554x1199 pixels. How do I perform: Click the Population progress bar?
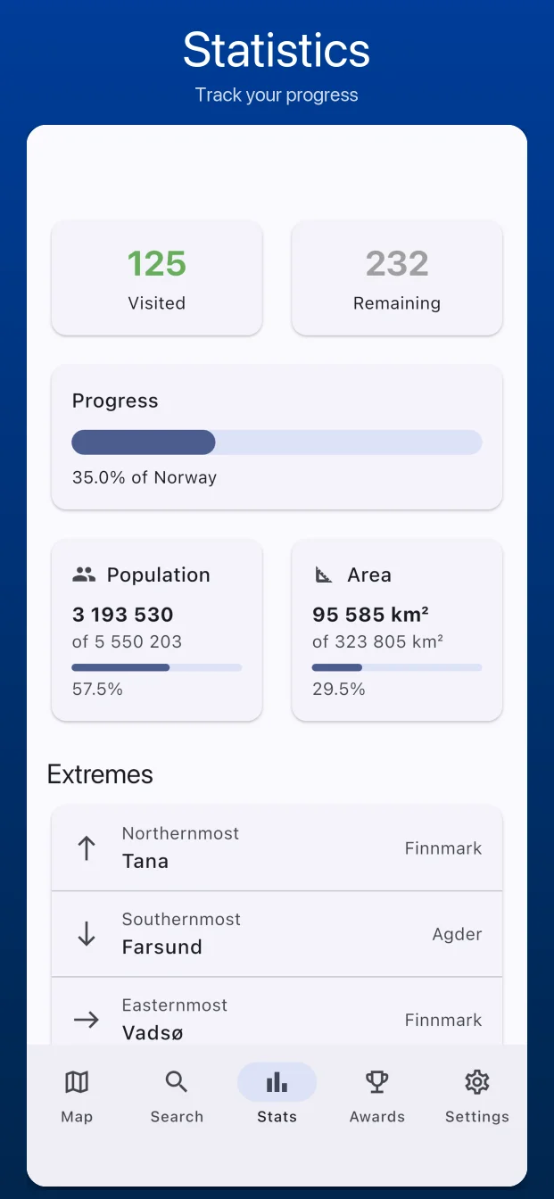[x=157, y=666]
